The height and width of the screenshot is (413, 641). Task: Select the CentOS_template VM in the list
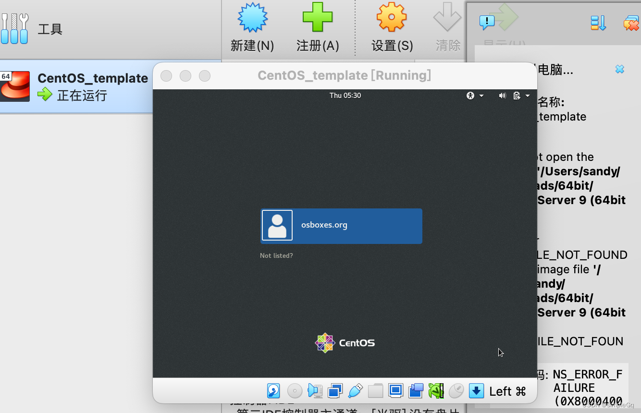(76, 86)
